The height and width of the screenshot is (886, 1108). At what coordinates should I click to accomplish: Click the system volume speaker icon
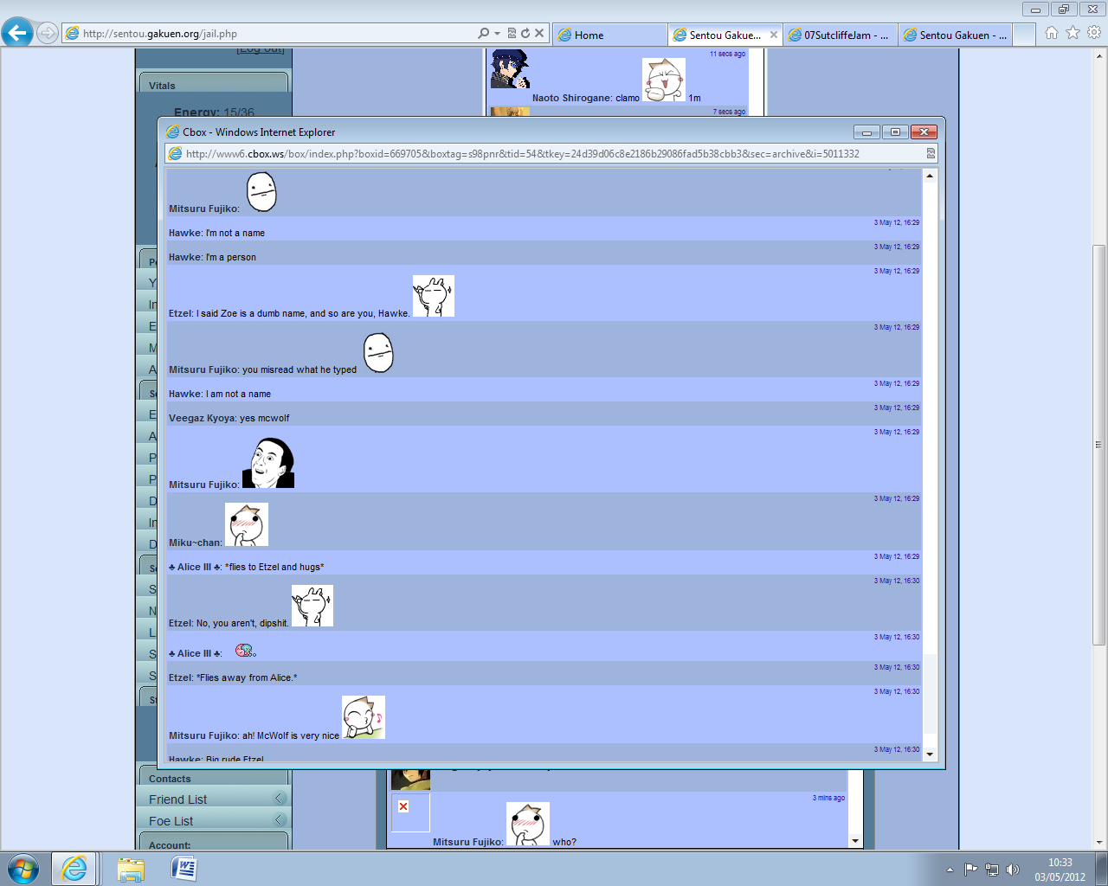click(x=1013, y=870)
